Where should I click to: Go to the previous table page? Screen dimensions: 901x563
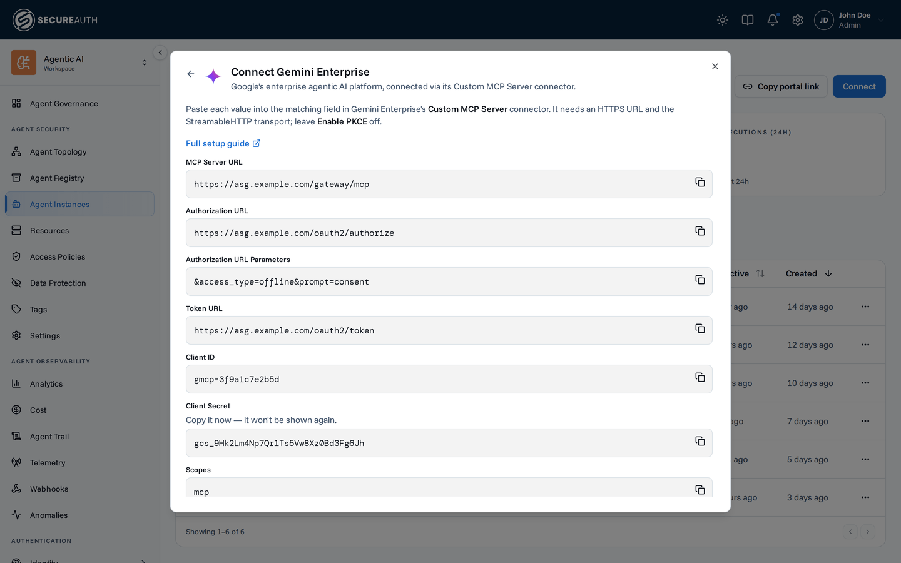850,532
